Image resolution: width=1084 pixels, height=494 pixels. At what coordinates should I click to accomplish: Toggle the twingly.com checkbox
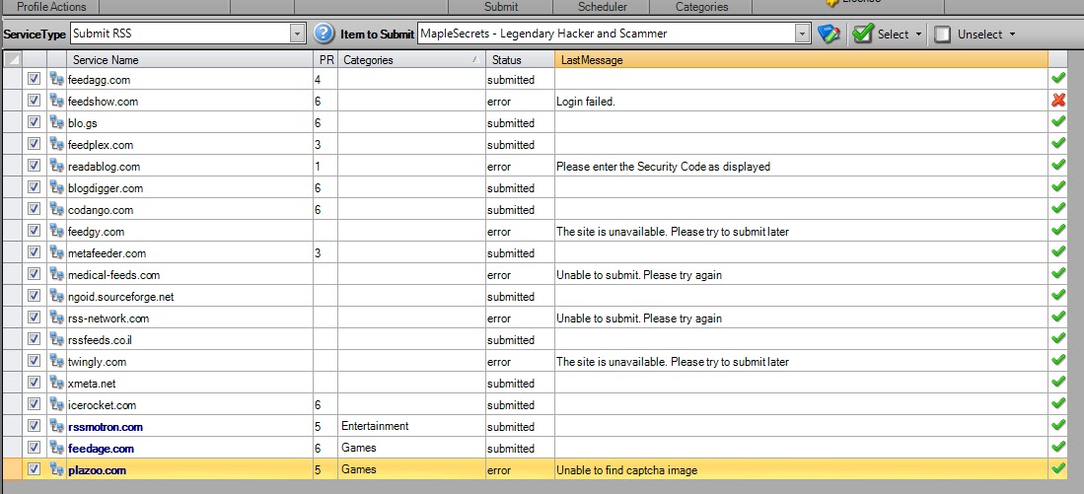(34, 361)
